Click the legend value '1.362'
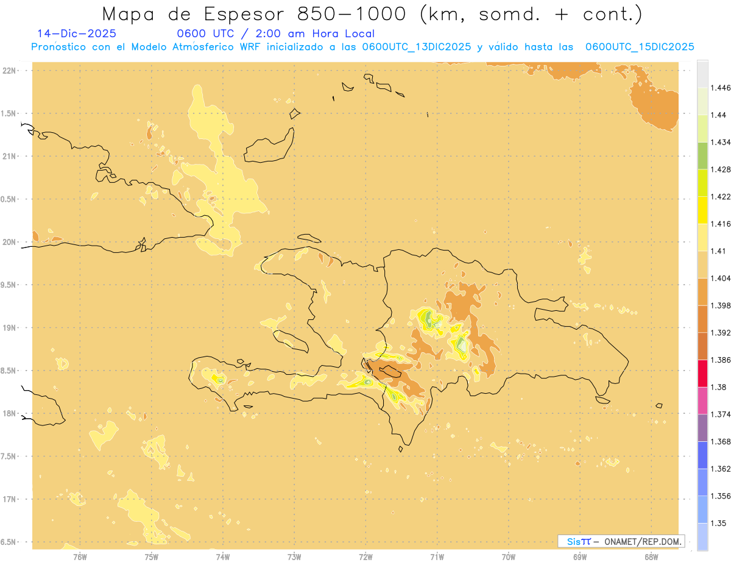731x565 pixels. (719, 469)
